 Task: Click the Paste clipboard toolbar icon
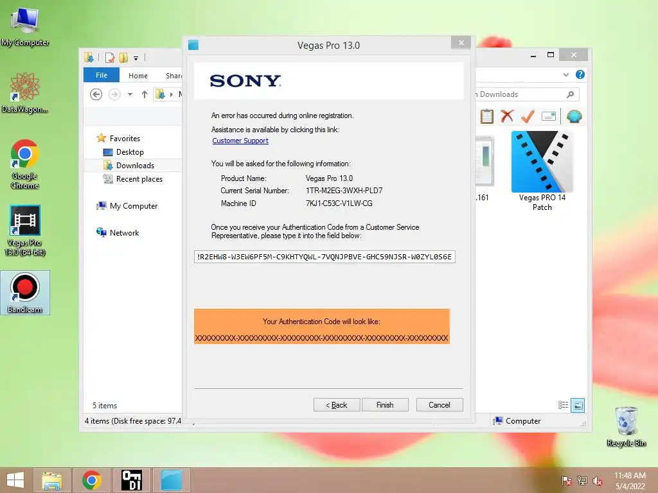coord(487,116)
